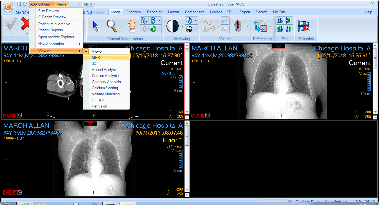Click top-right chest viewport scrollbar thumb

375,58
